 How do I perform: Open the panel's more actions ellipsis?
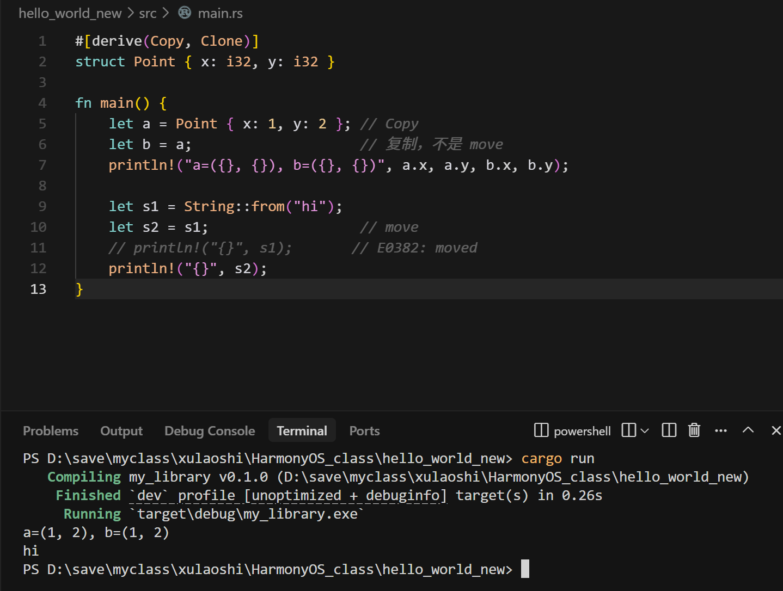[x=721, y=430]
